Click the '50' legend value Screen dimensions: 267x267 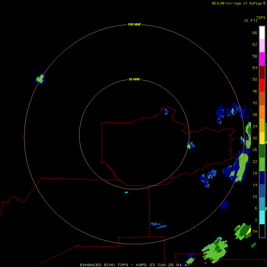pos(255,79)
